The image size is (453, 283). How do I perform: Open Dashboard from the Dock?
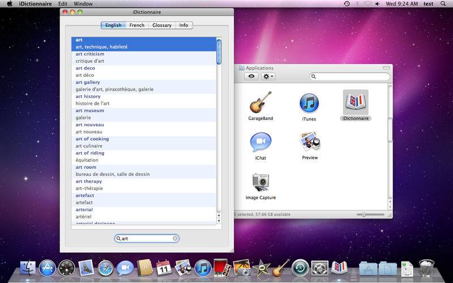click(x=67, y=268)
